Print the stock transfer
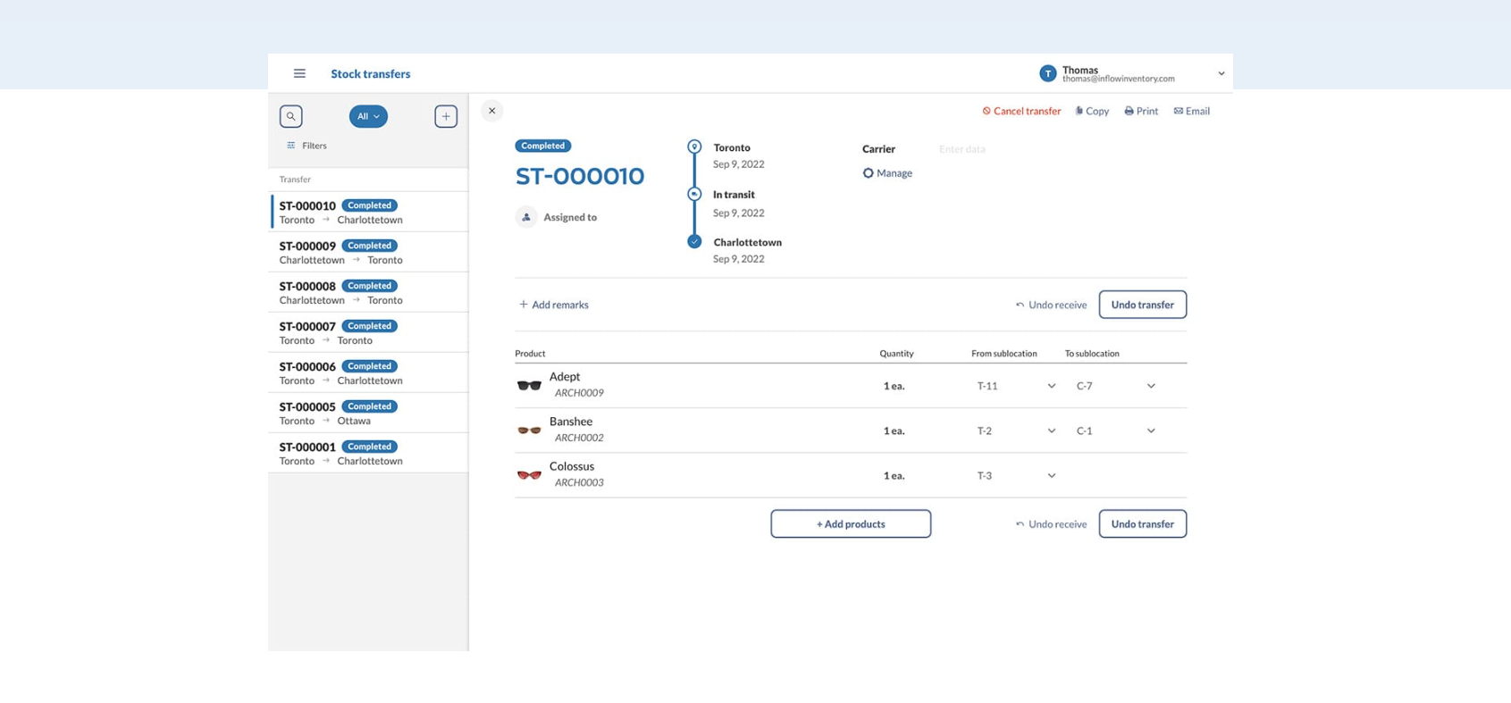This screenshot has width=1511, height=703. coord(1141,111)
